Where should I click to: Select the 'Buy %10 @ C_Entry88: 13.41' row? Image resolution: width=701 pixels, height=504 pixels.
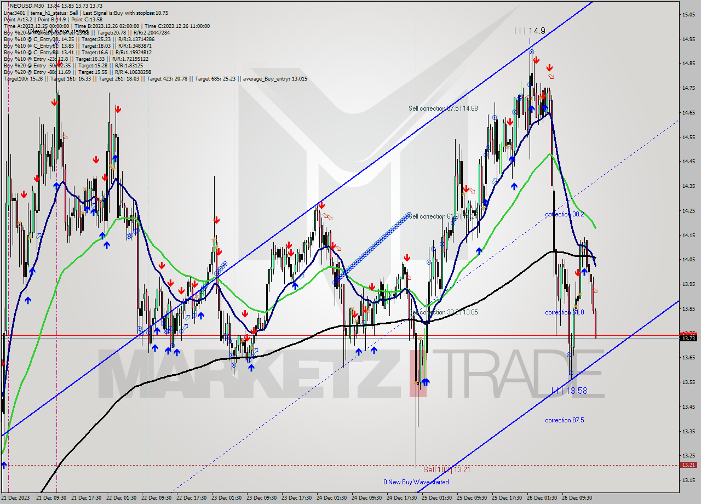(79, 52)
